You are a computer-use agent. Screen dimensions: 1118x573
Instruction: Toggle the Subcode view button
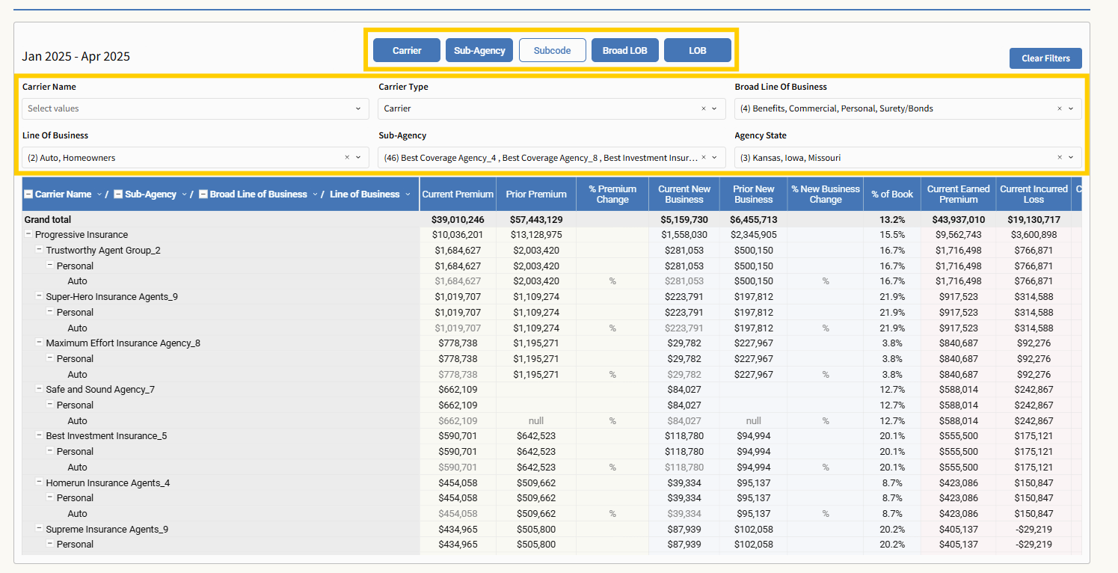tap(552, 50)
